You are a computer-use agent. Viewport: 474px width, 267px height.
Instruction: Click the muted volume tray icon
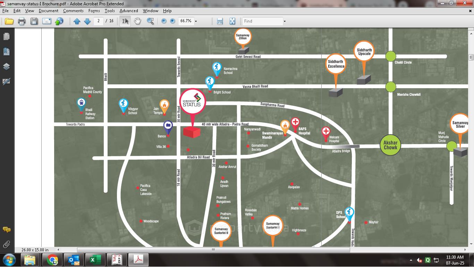419,260
